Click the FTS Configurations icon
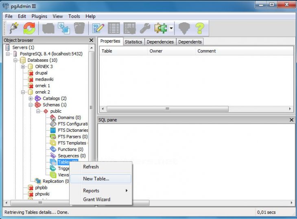The height and width of the screenshot is (219, 297). 53,124
